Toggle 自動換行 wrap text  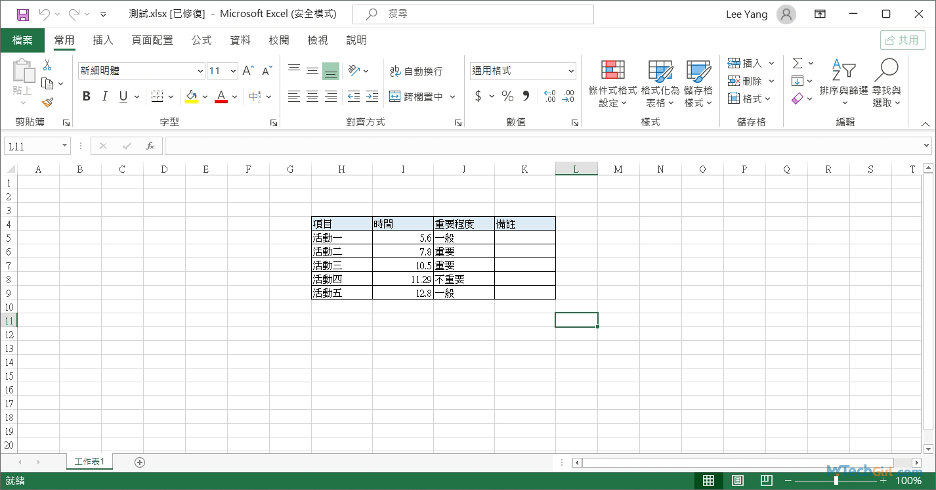point(416,71)
